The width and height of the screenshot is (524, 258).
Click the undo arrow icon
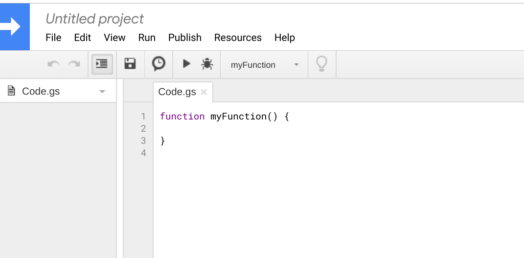point(53,64)
